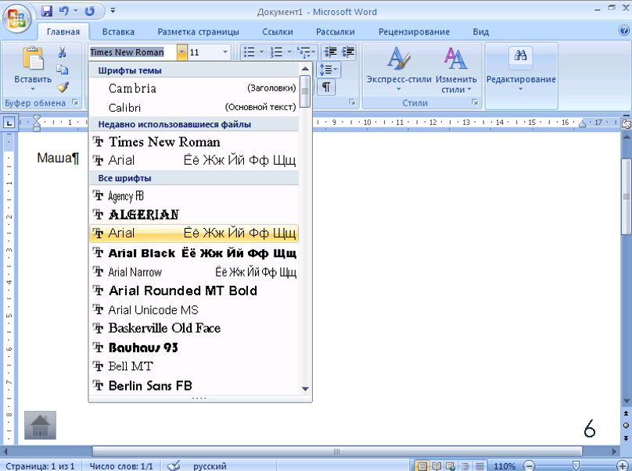Go to previous page using double arrow
This screenshot has width=632, height=471.
tap(626, 414)
